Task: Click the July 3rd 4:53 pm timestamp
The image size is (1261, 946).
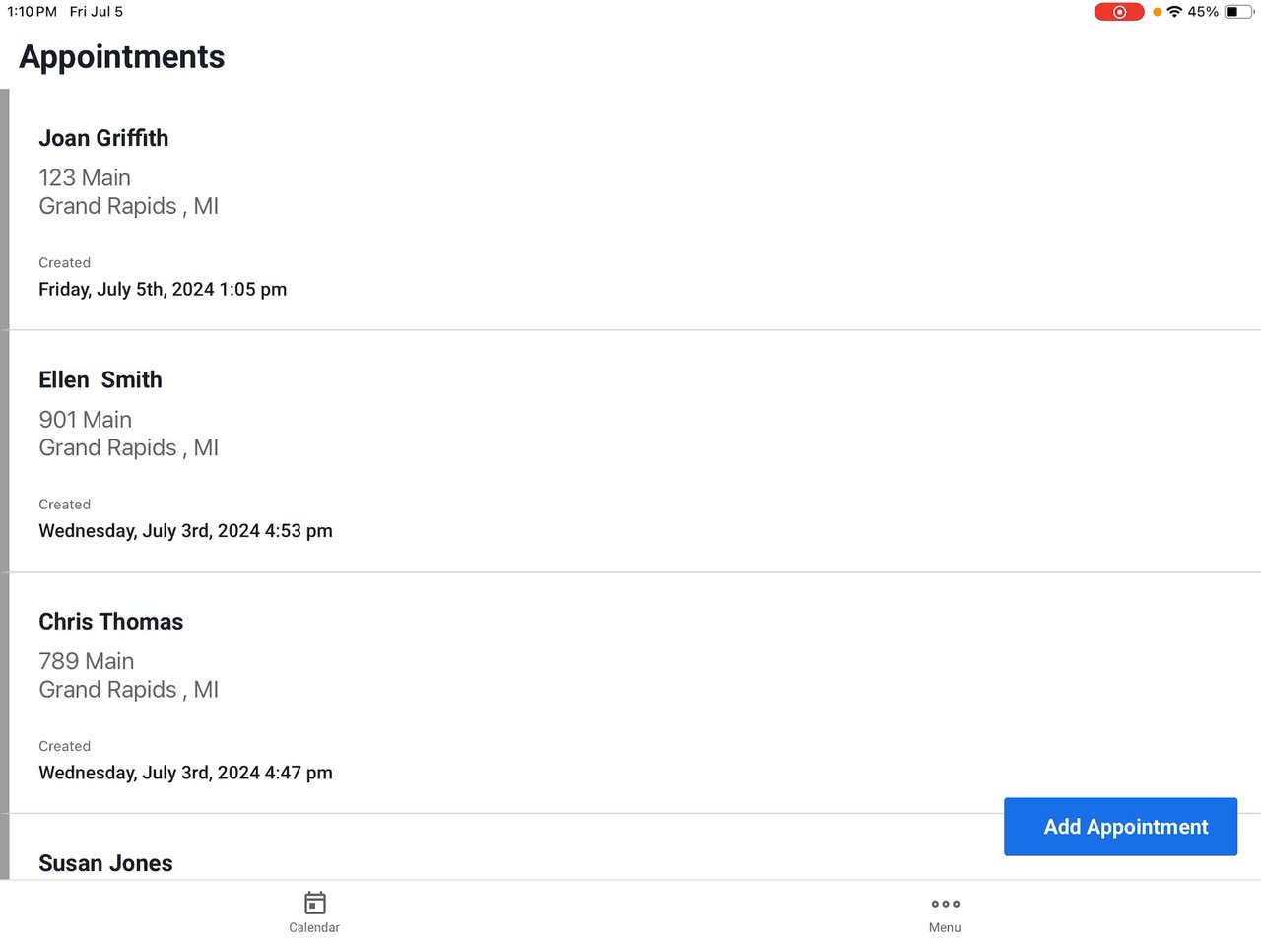Action: pos(185,531)
